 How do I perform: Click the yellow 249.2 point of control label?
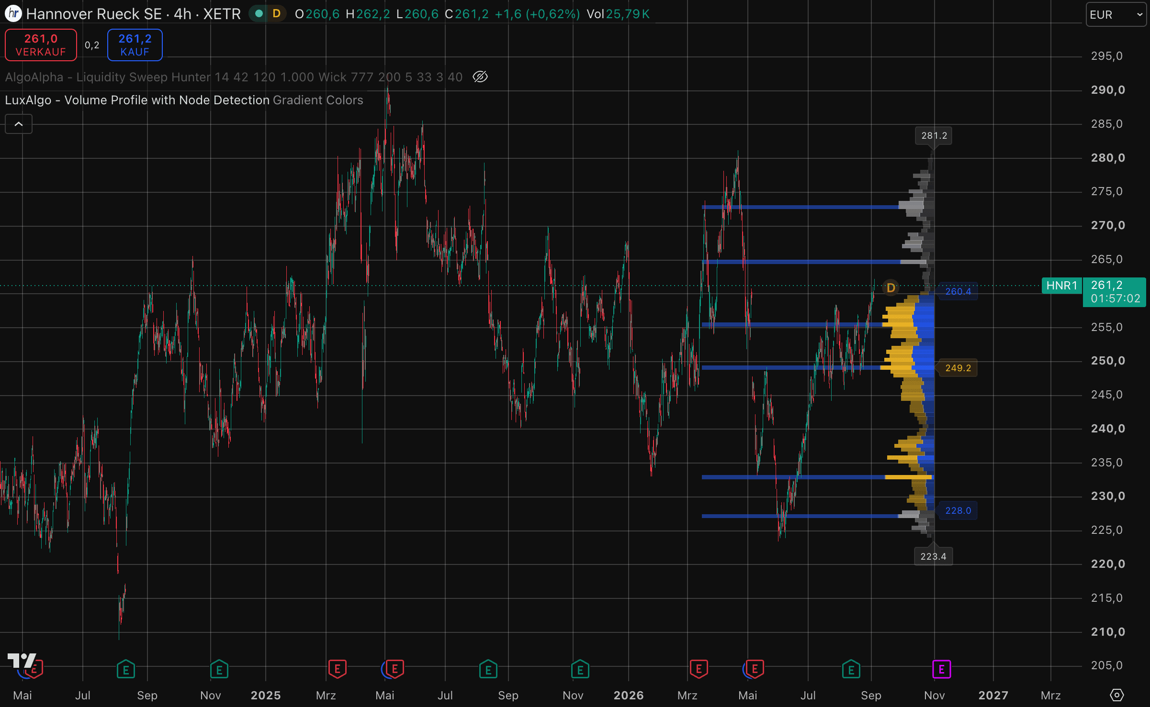[958, 368]
